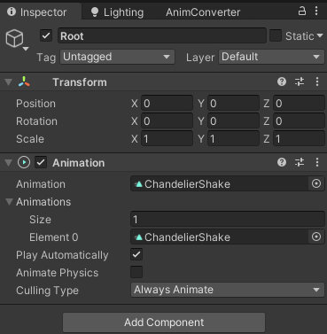Viewport: 327px width, 334px height.
Task: Open the Inspector panel kebab menu
Action: [316, 12]
